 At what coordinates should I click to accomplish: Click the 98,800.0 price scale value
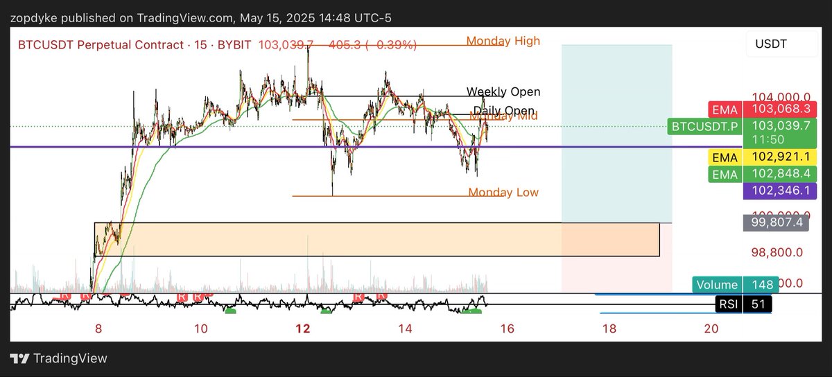[777, 252]
